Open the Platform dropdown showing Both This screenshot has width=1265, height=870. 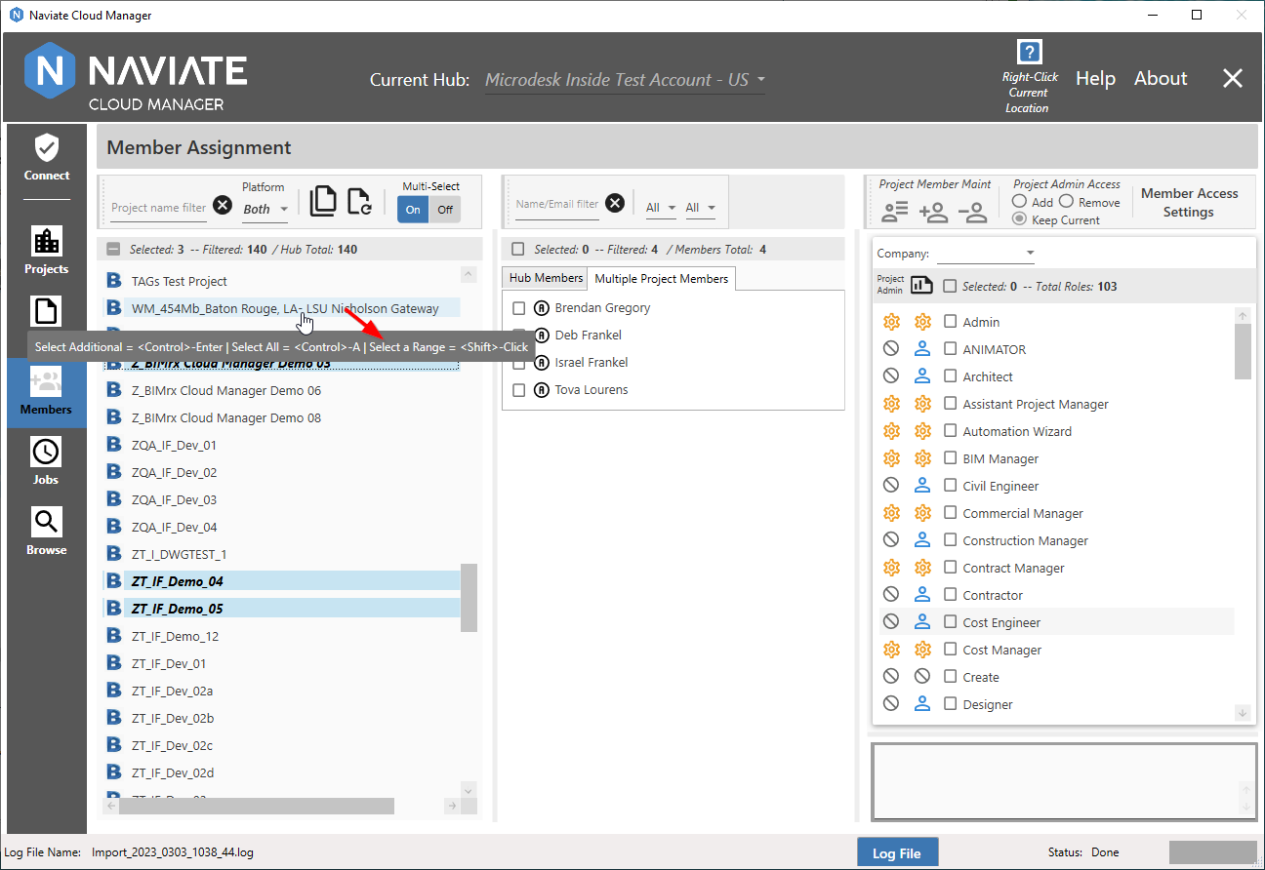click(x=265, y=209)
